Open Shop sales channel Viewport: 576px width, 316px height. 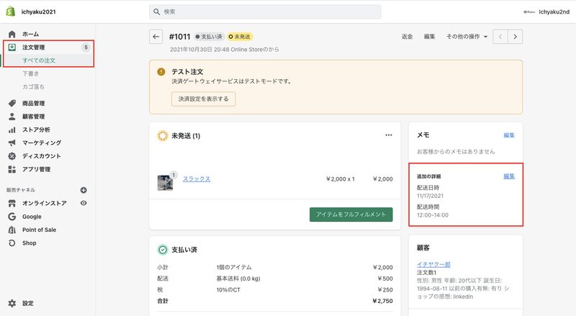coord(29,243)
